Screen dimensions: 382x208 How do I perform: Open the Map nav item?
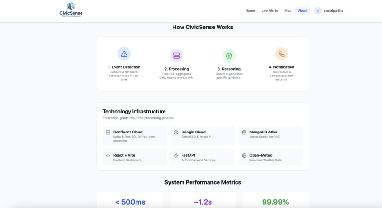click(x=288, y=11)
